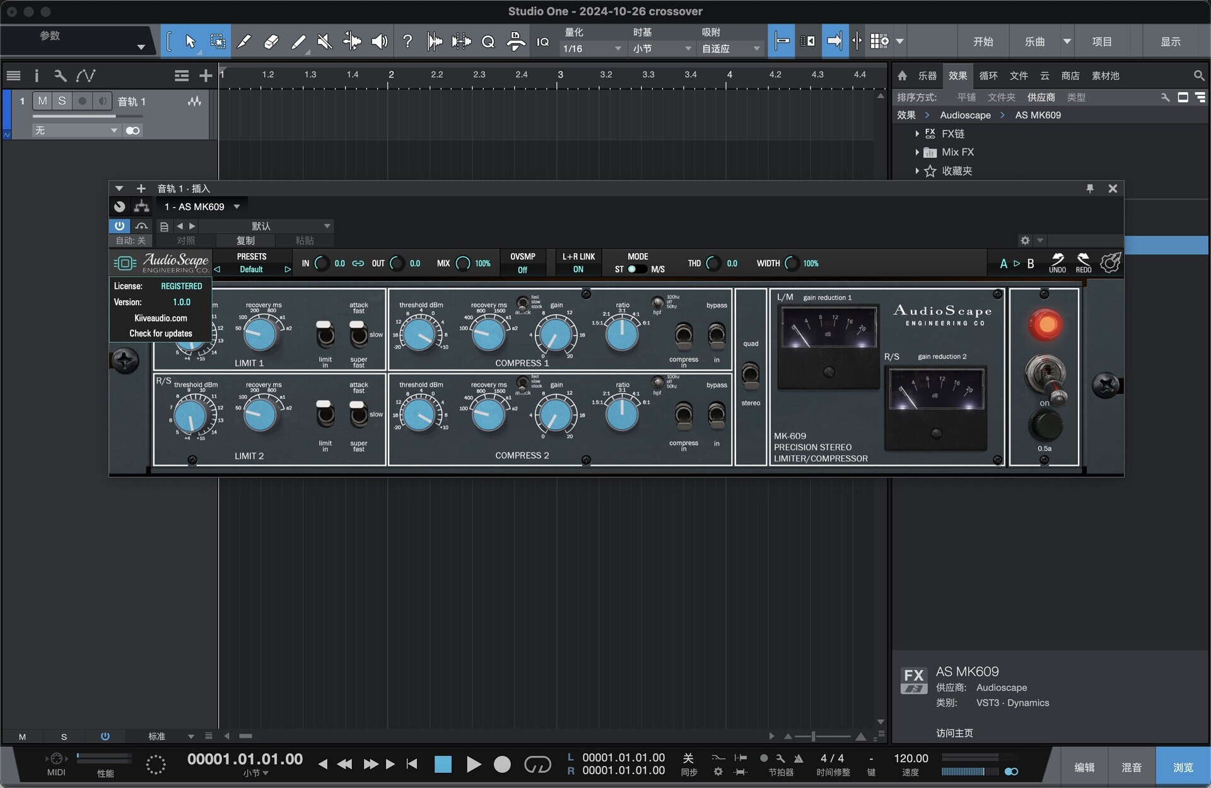Toggle the loop playback button
Viewport: 1211px width, 788px height.
coord(537,765)
